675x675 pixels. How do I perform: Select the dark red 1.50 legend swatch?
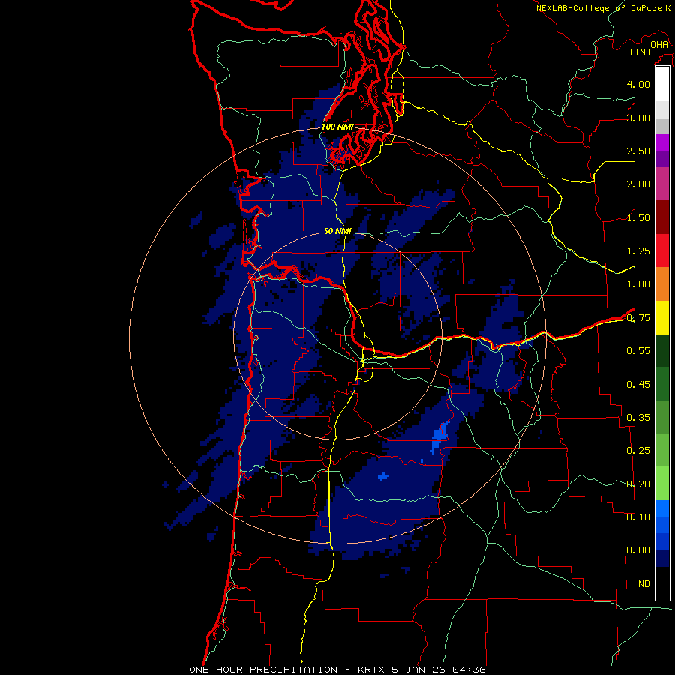pos(662,217)
